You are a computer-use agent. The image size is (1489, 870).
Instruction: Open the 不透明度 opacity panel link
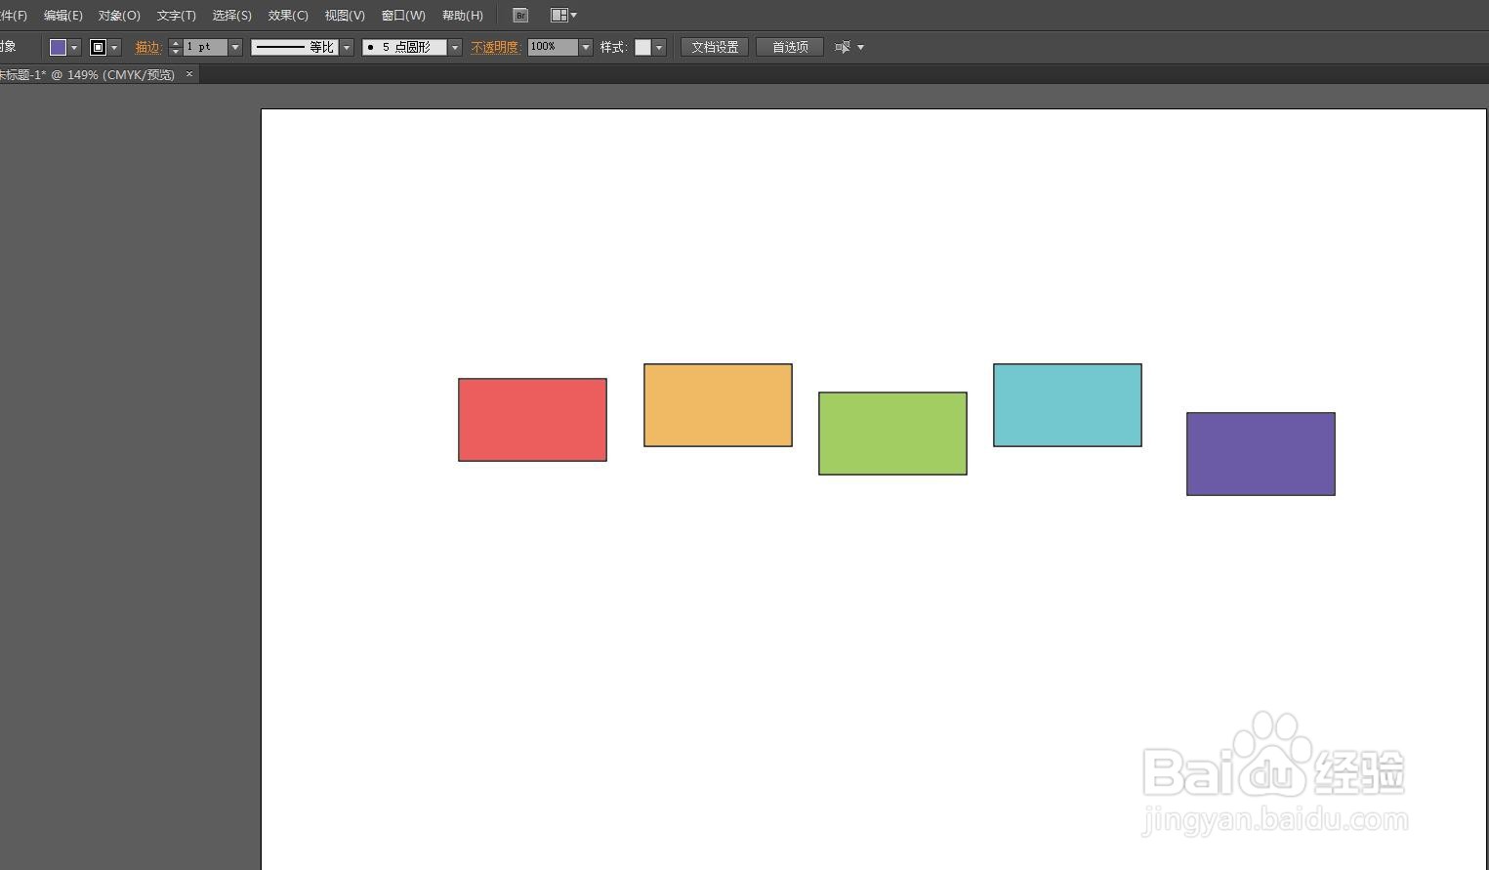pyautogui.click(x=495, y=47)
